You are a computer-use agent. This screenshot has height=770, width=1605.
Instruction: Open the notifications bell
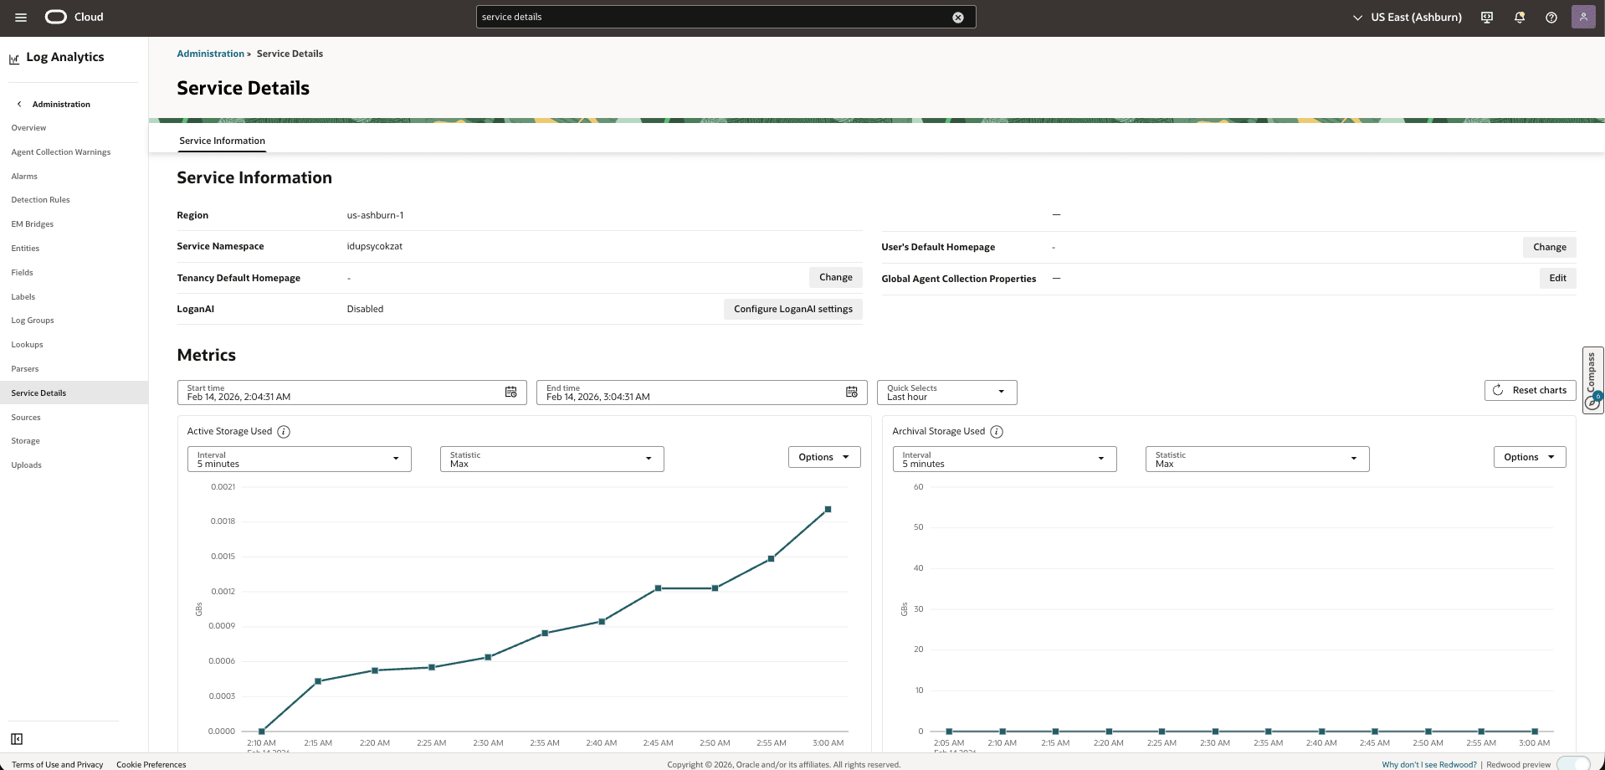(1519, 17)
